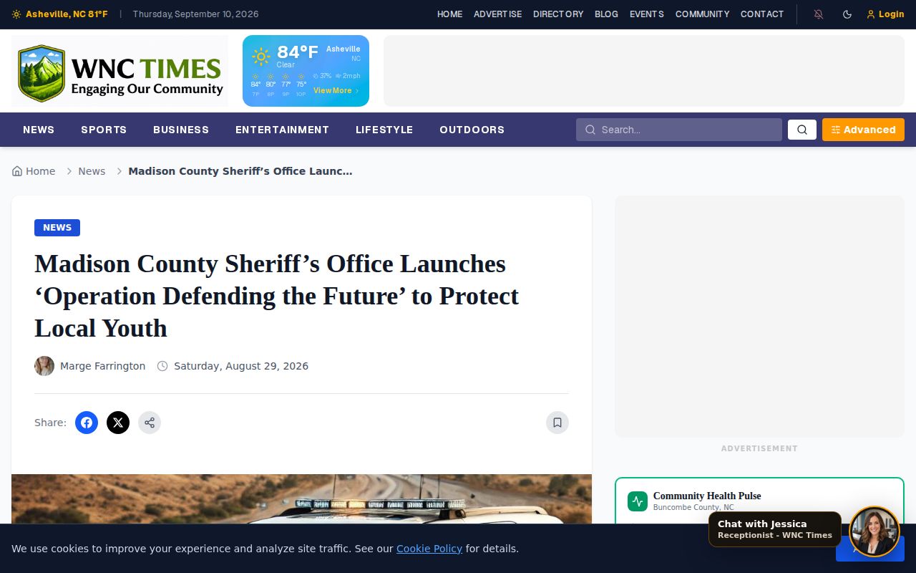Open the Cookie Policy link

click(429, 549)
